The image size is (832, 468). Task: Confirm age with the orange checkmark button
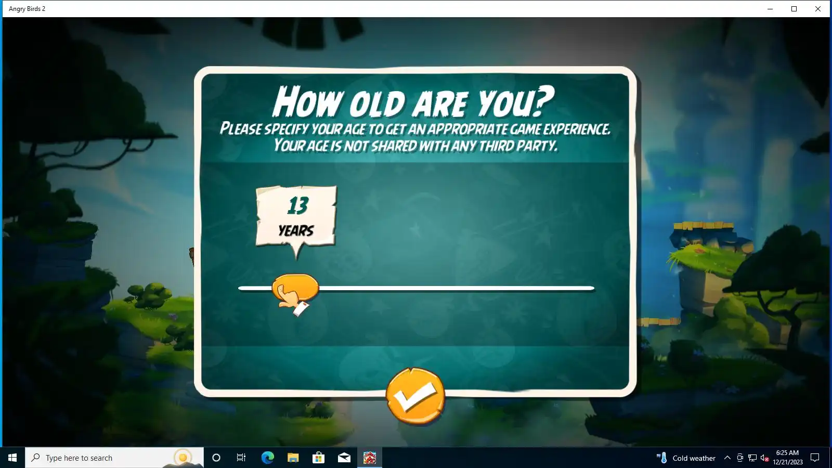pyautogui.click(x=415, y=396)
